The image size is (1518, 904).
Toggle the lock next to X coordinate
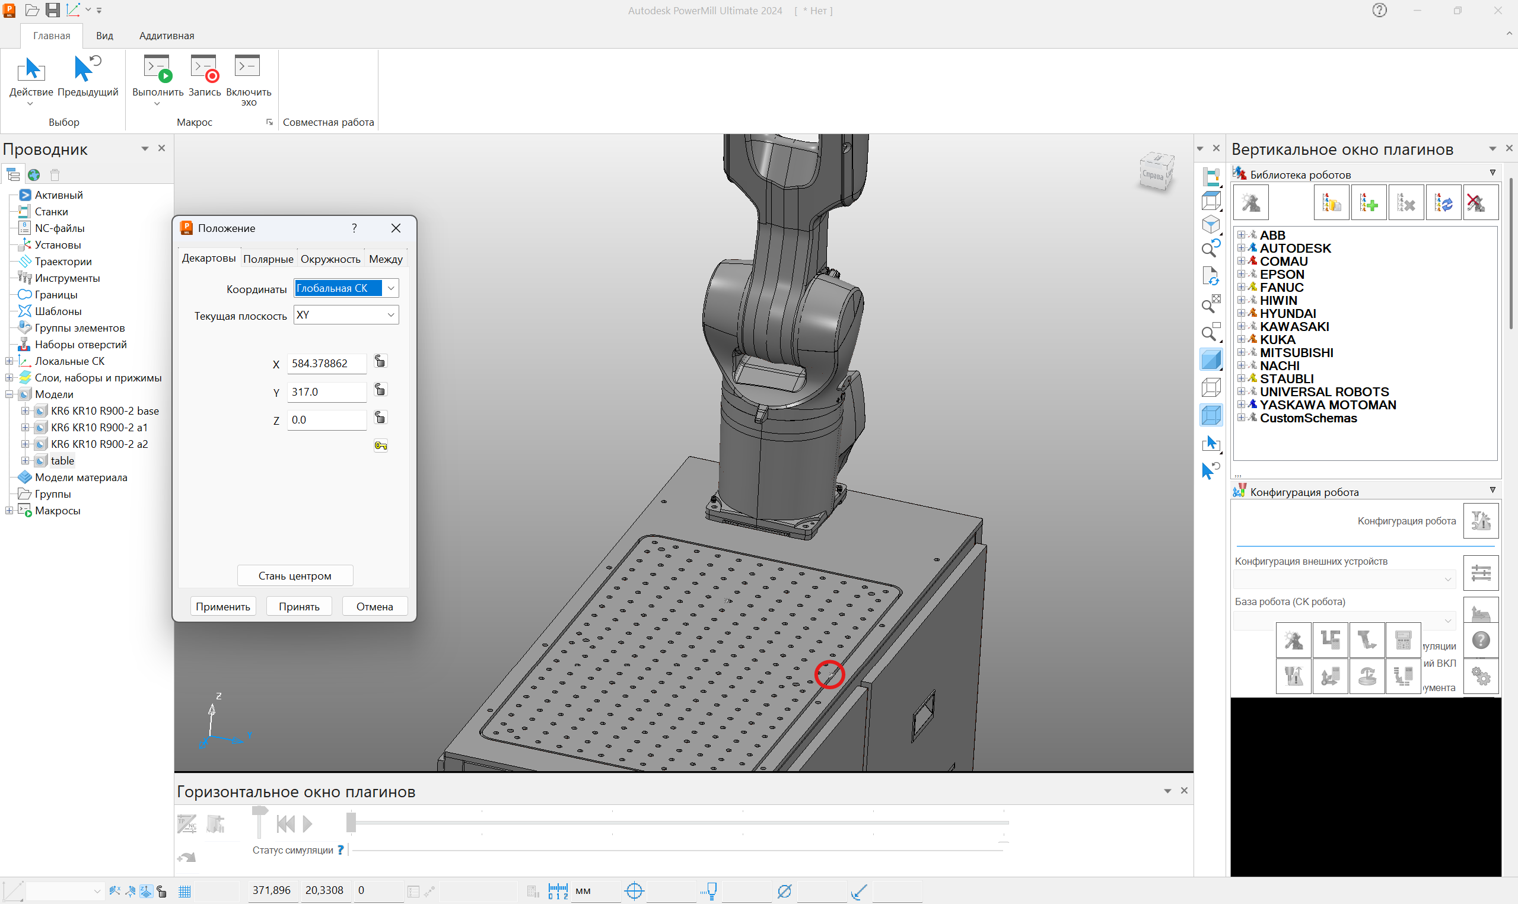tap(380, 362)
